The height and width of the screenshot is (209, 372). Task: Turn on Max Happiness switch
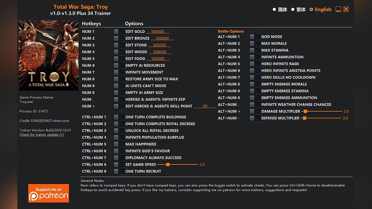click(x=119, y=144)
